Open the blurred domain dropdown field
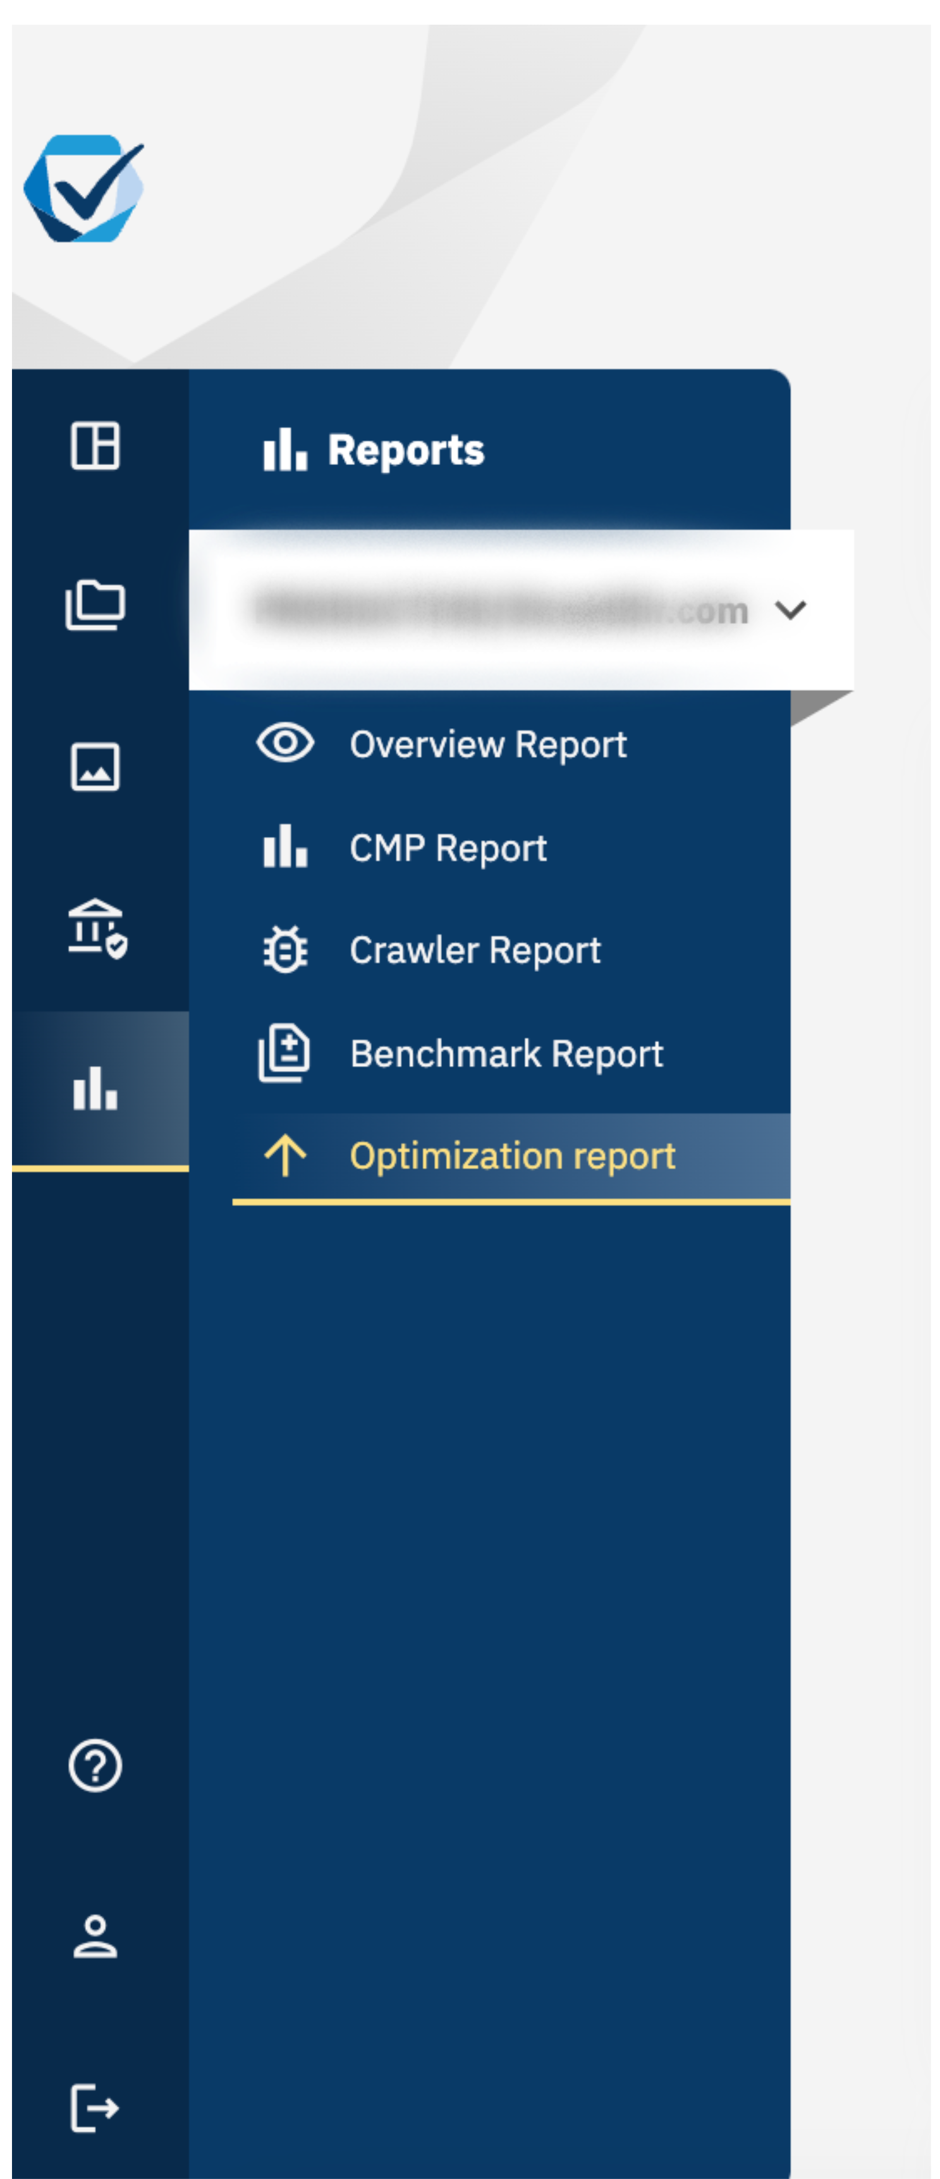 tap(521, 609)
